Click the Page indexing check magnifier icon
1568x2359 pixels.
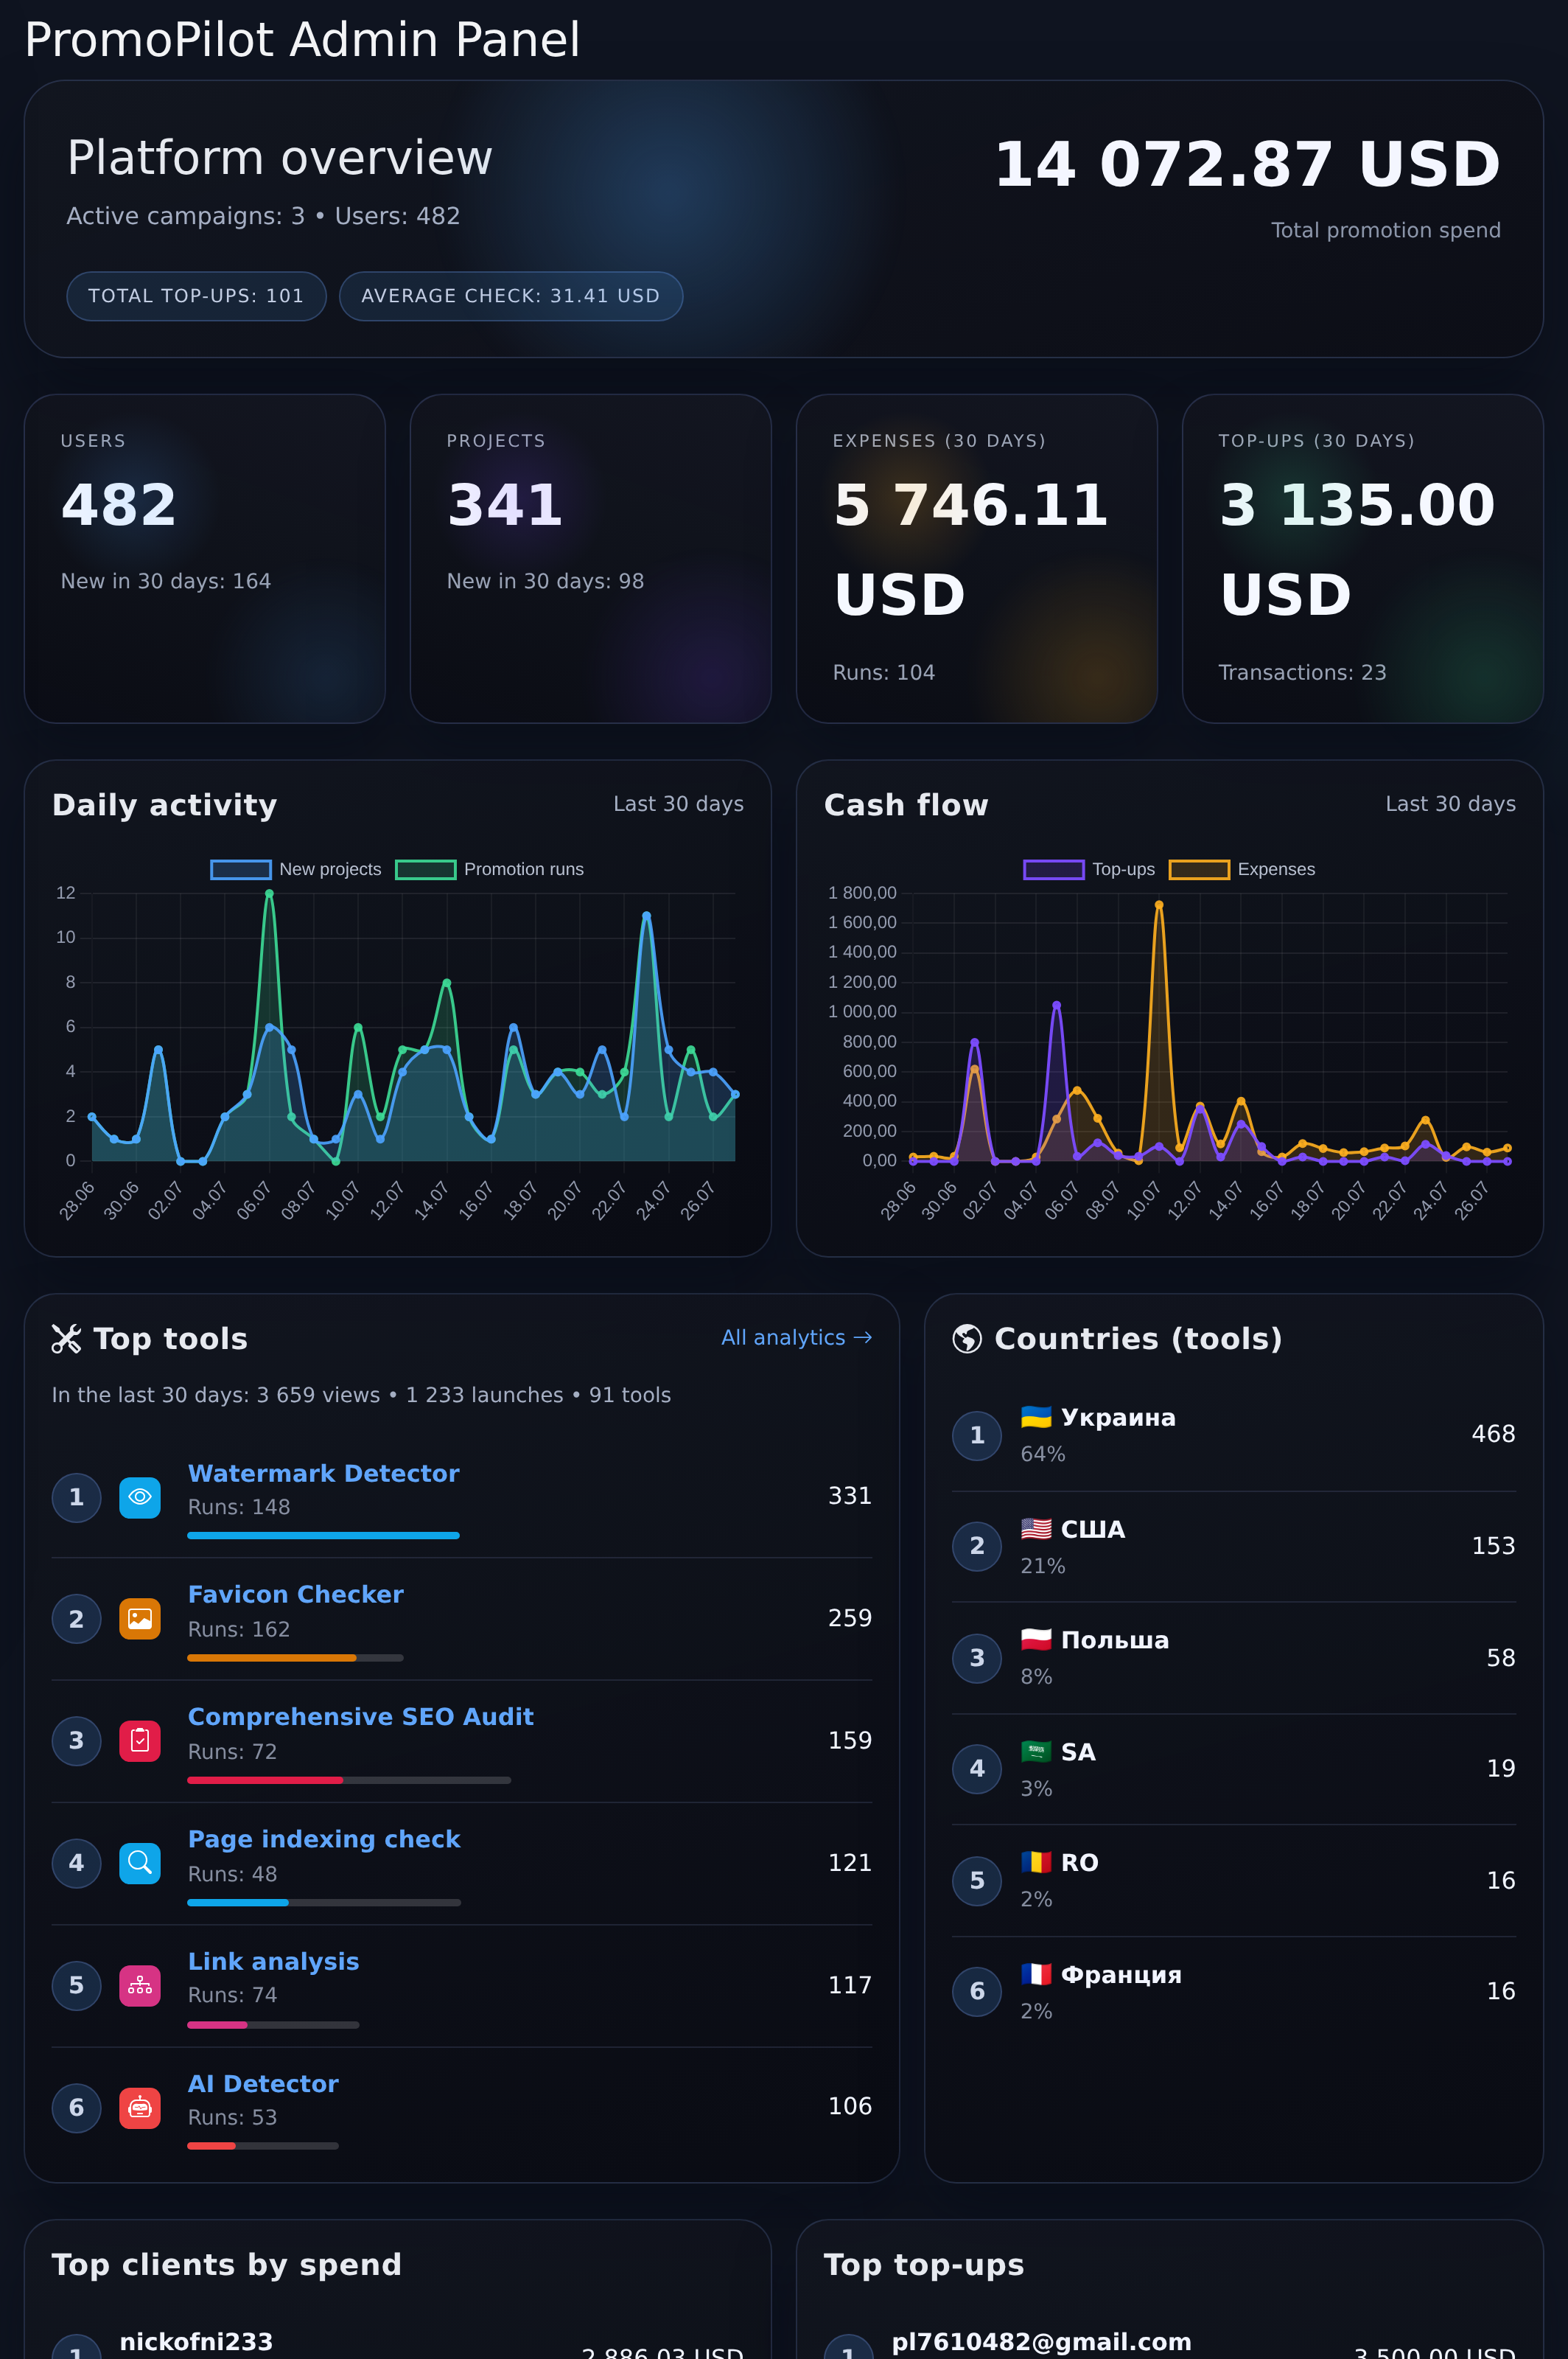[140, 1863]
